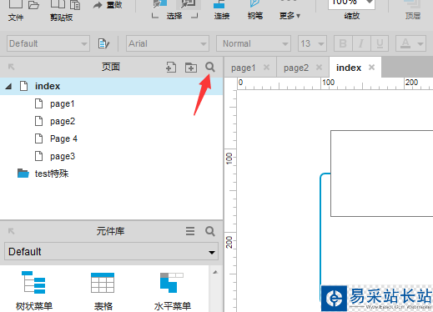Image resolution: width=433 pixels, height=312 pixels.
Task: Add a new folder in pages panel
Action: [191, 68]
